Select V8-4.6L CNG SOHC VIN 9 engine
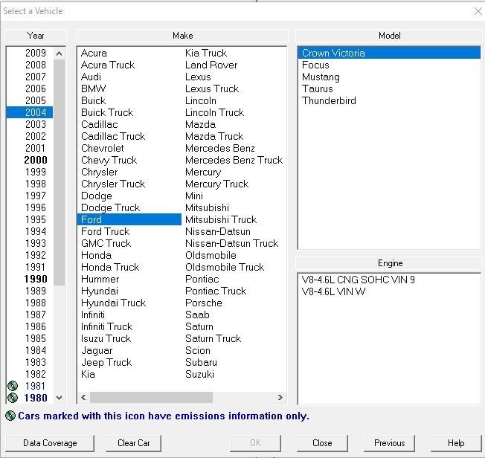Viewport: 485px width, 458px height. [358, 279]
